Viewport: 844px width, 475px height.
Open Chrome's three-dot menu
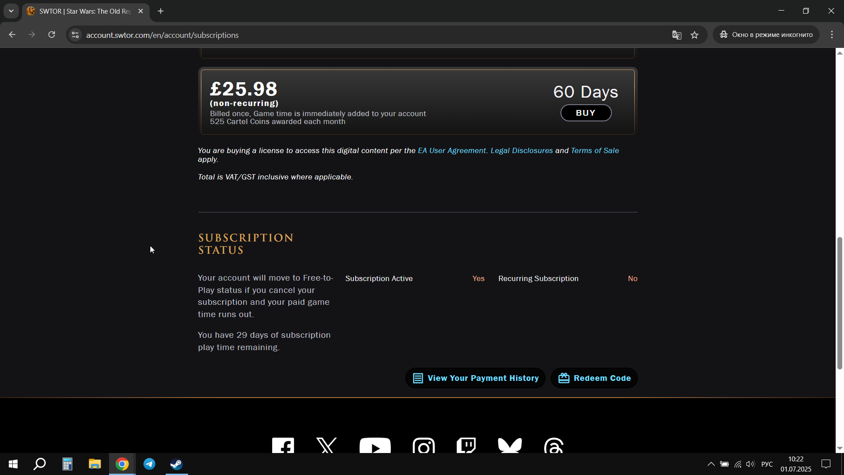(x=832, y=35)
